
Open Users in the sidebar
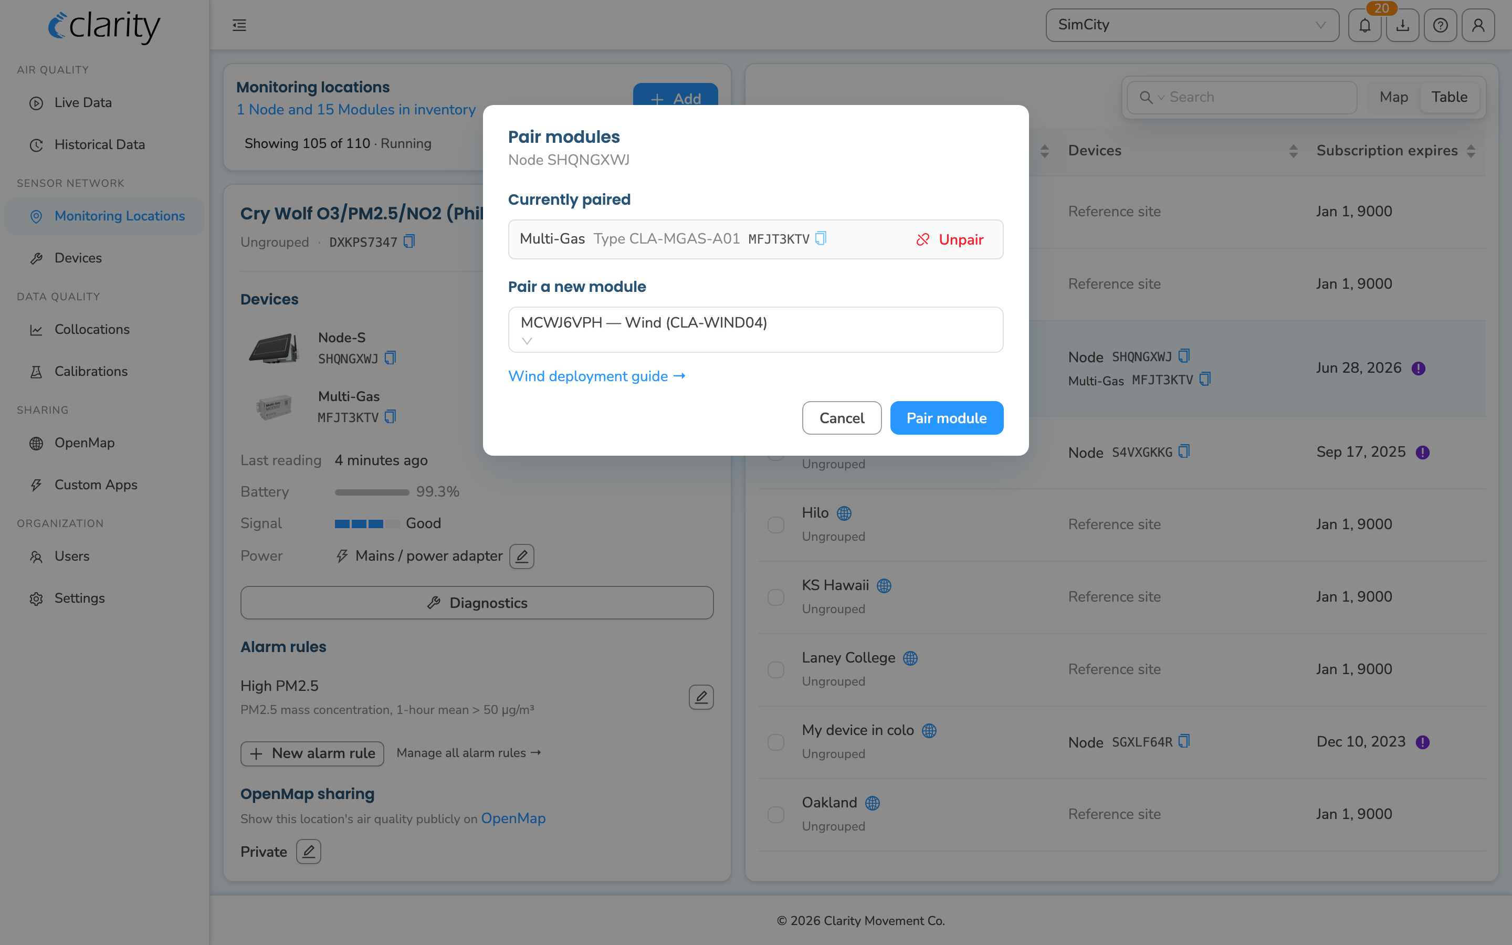pyautogui.click(x=104, y=555)
